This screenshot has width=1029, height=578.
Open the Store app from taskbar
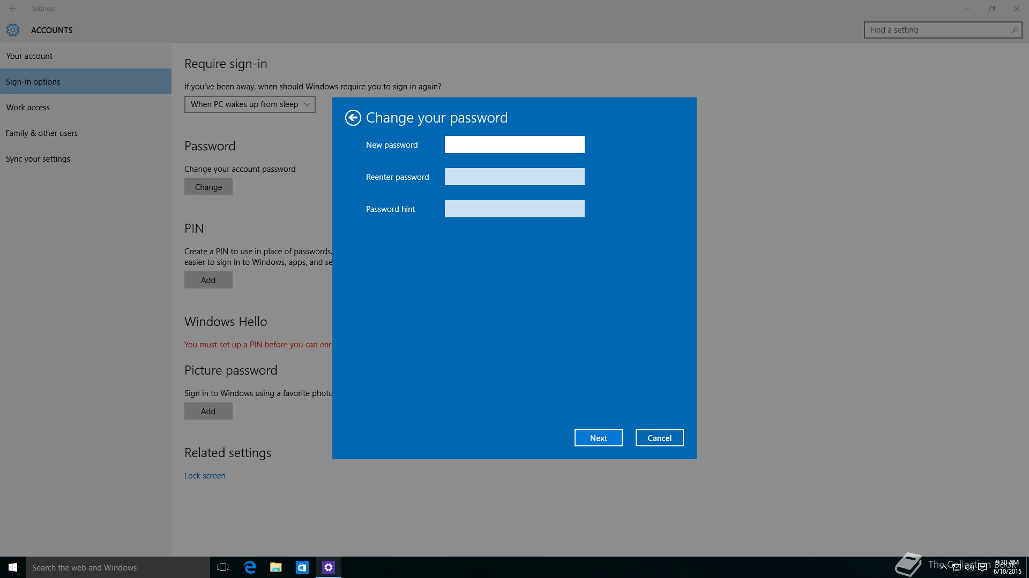[x=302, y=567]
